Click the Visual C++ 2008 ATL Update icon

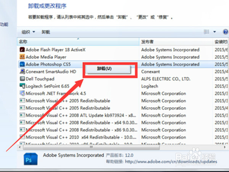22,115
